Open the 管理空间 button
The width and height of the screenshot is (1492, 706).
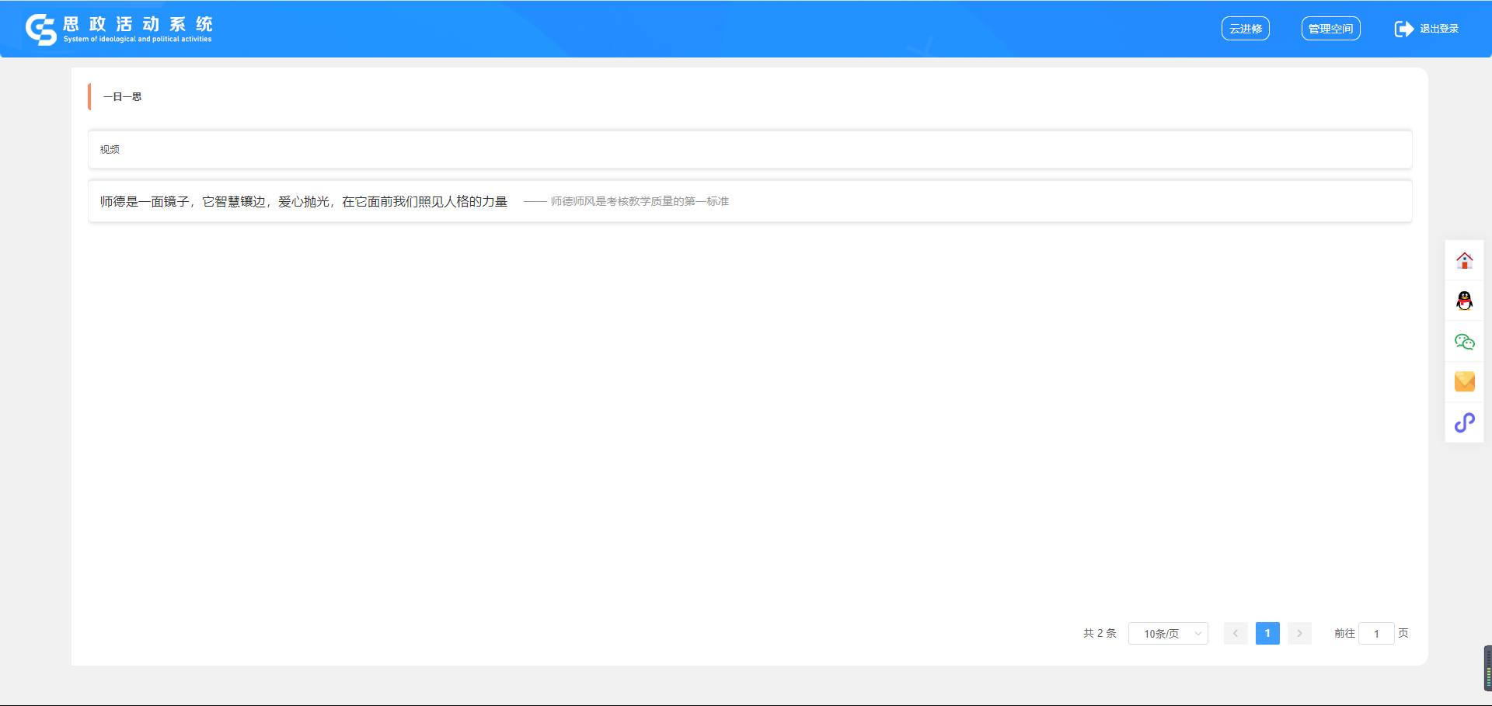pos(1330,29)
